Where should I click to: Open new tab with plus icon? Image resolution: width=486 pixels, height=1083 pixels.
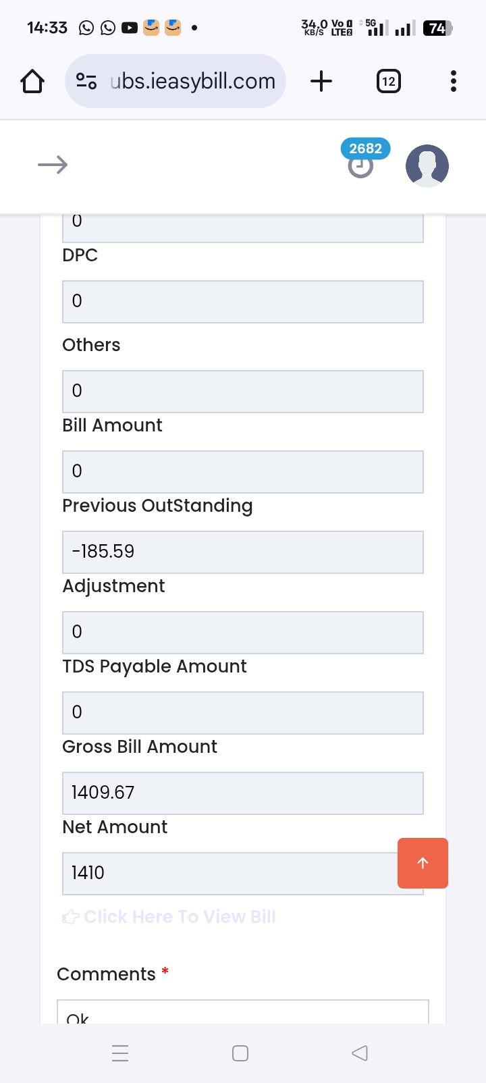(x=321, y=82)
